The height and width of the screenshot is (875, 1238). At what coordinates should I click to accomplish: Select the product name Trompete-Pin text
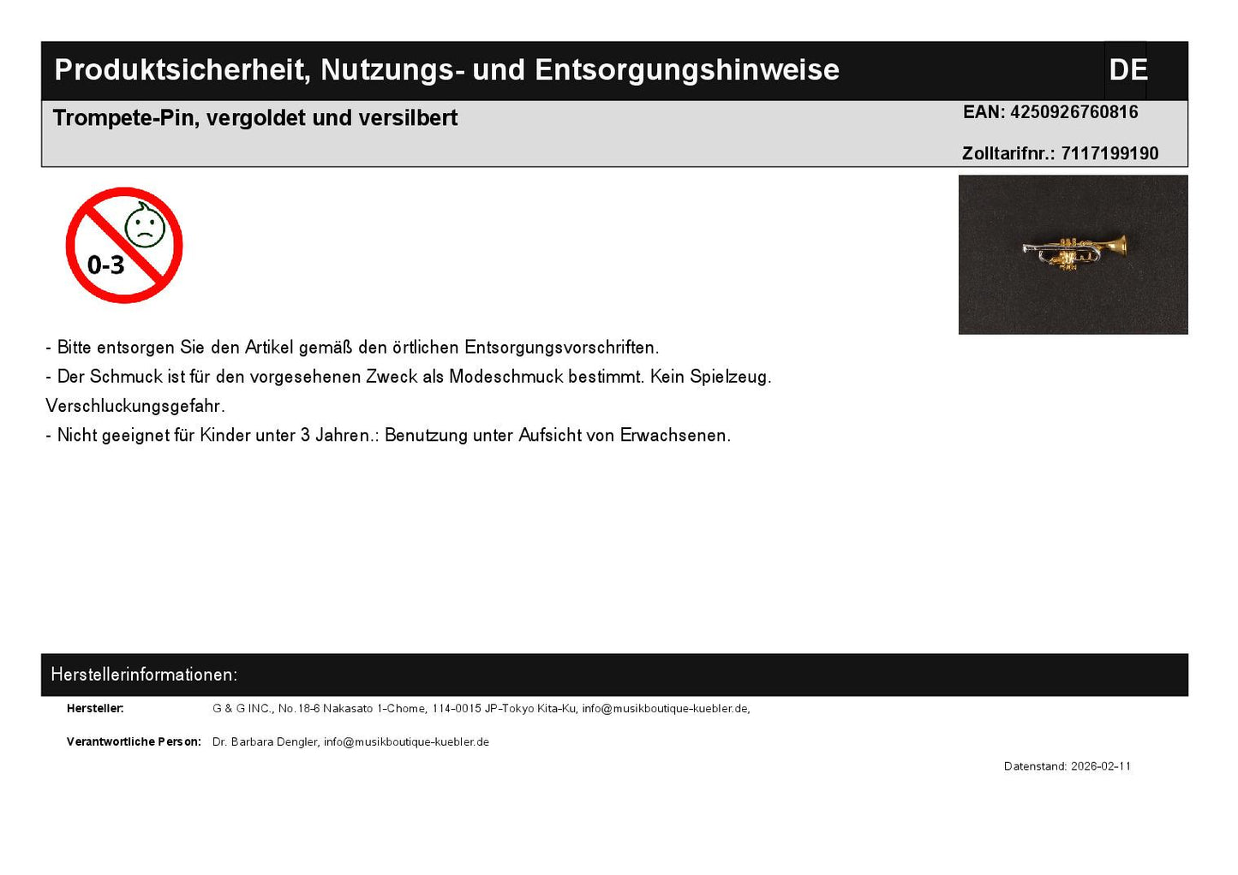click(x=255, y=118)
